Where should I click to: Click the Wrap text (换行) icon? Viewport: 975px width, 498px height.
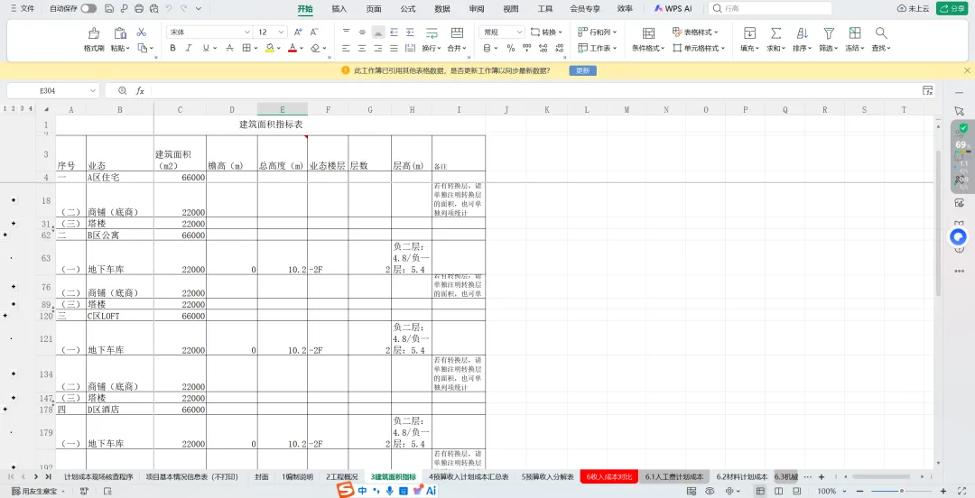[x=431, y=33]
